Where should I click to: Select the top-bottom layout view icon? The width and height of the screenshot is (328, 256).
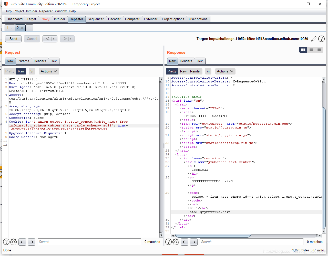(311, 50)
